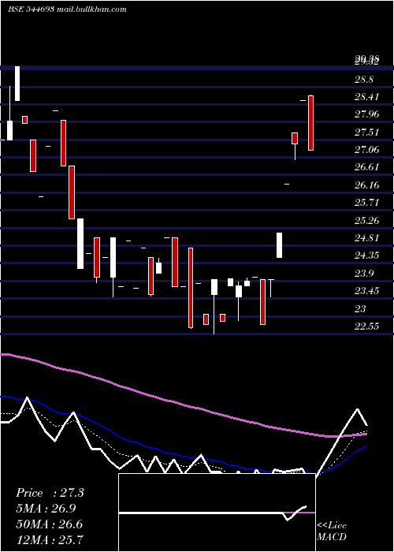
Task: Click the 23.9 price level label
Action: [364, 273]
